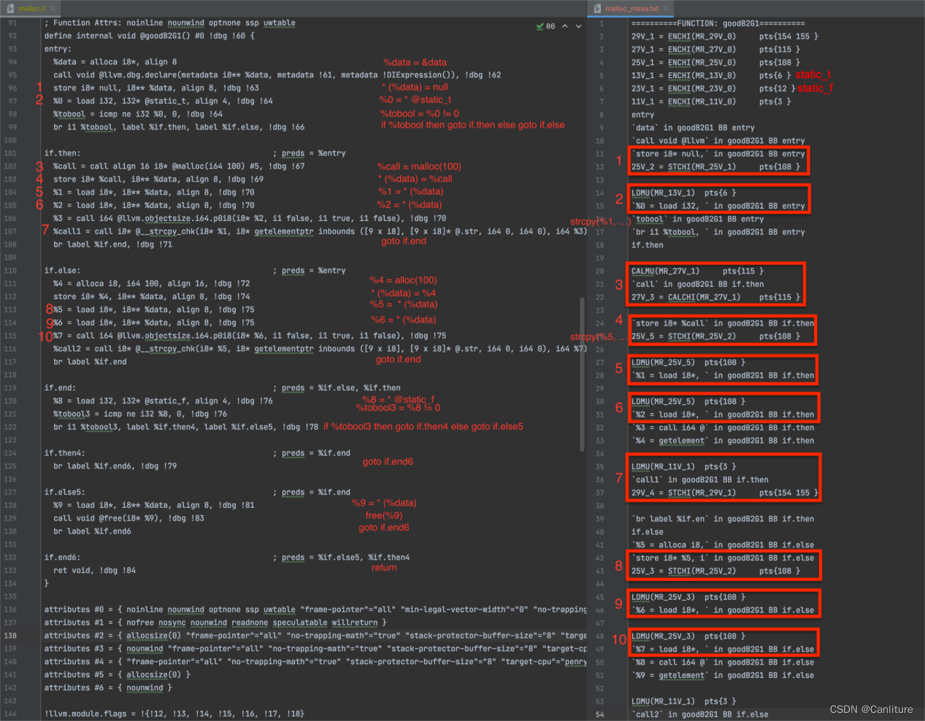The width and height of the screenshot is (925, 721).
Task: Close the malloc.ll tab
Action: pyautogui.click(x=53, y=8)
